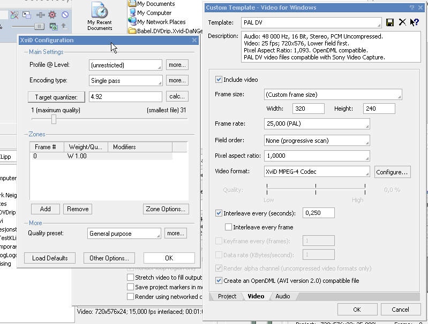Toggle the Include video checkbox
The height and width of the screenshot is (324, 428).
219,80
